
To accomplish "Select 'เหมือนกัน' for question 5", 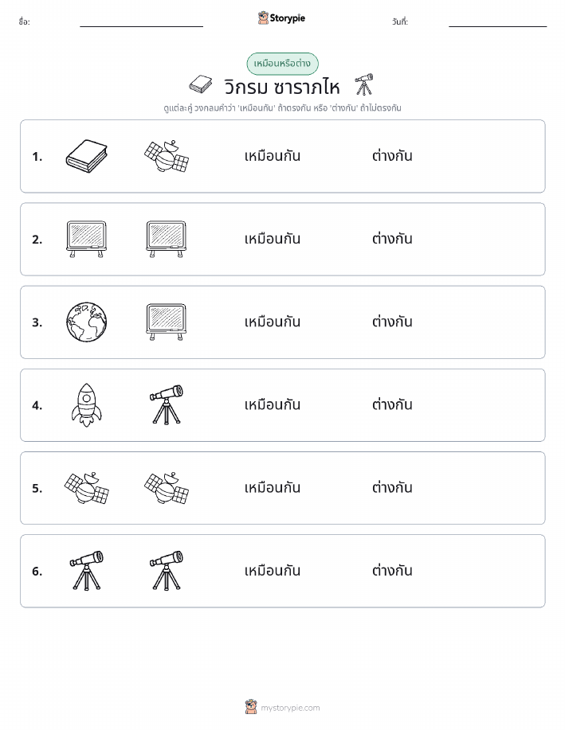I will point(273,487).
